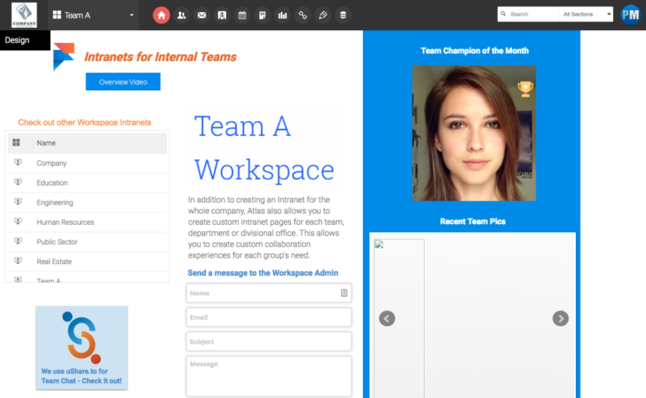The height and width of the screenshot is (398, 646).
Task: View analytics via the bar chart icon
Action: tap(283, 15)
